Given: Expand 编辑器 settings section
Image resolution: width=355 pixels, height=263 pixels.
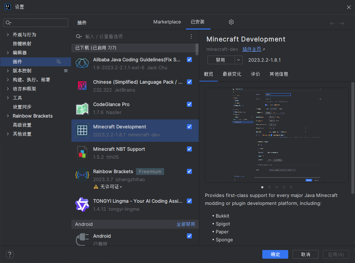Looking at the screenshot, I should (x=8, y=53).
